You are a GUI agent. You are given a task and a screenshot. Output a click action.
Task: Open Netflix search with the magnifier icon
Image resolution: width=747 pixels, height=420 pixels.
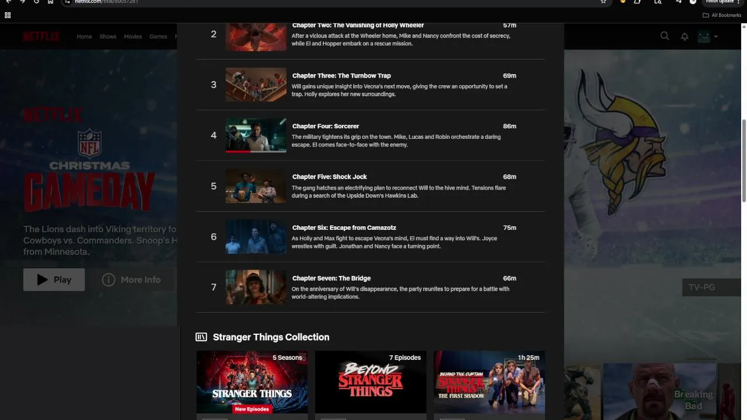665,36
